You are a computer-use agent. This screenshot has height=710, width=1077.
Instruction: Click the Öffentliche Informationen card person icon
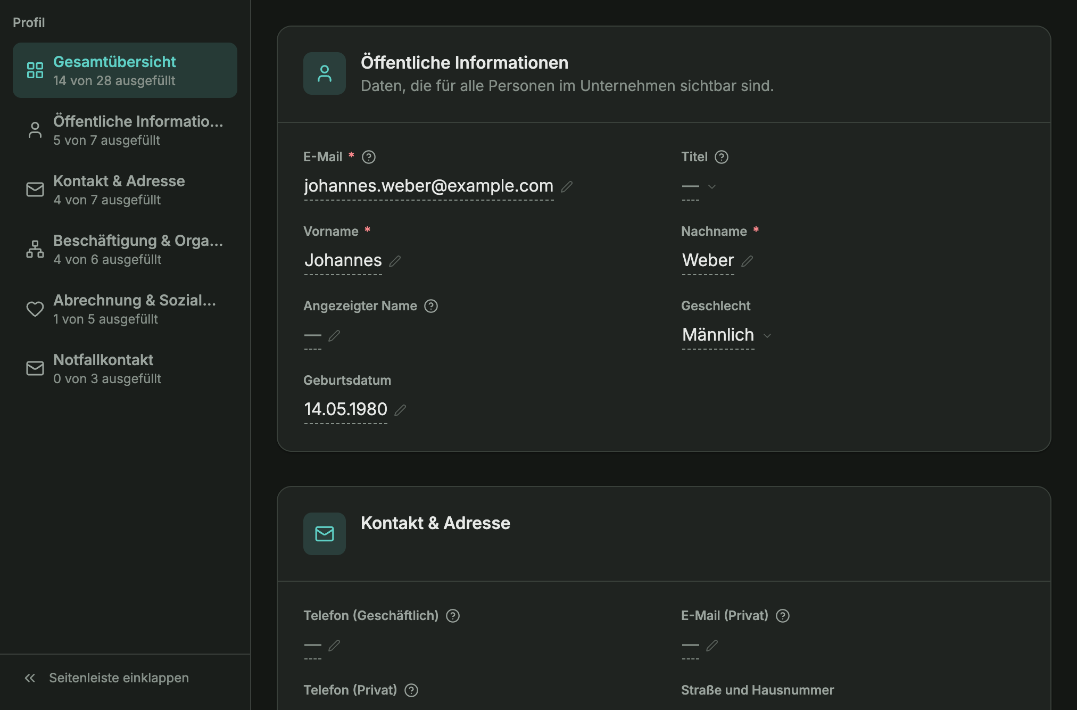point(325,73)
